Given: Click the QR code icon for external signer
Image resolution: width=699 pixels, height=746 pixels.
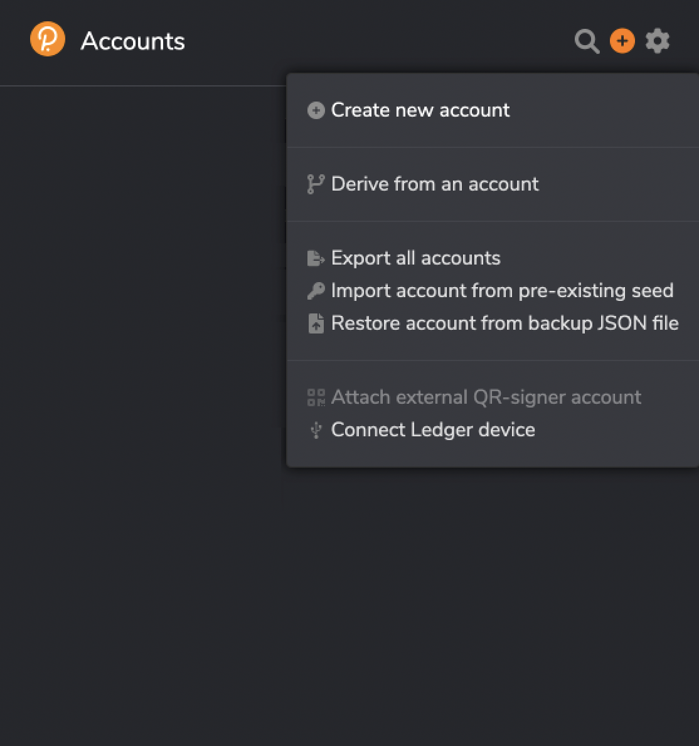Looking at the screenshot, I should [316, 397].
